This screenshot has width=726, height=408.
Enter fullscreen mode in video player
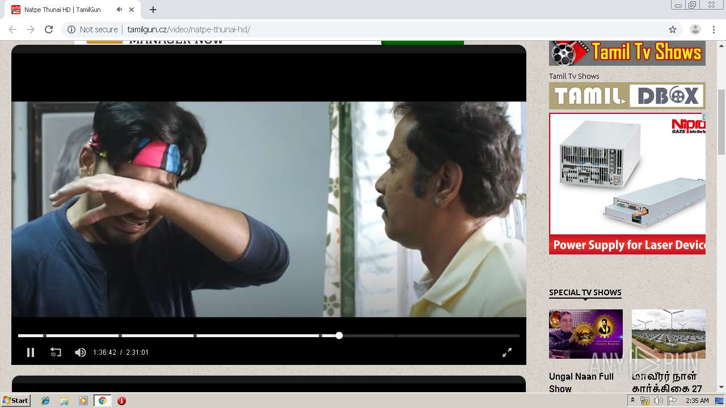pyautogui.click(x=507, y=352)
